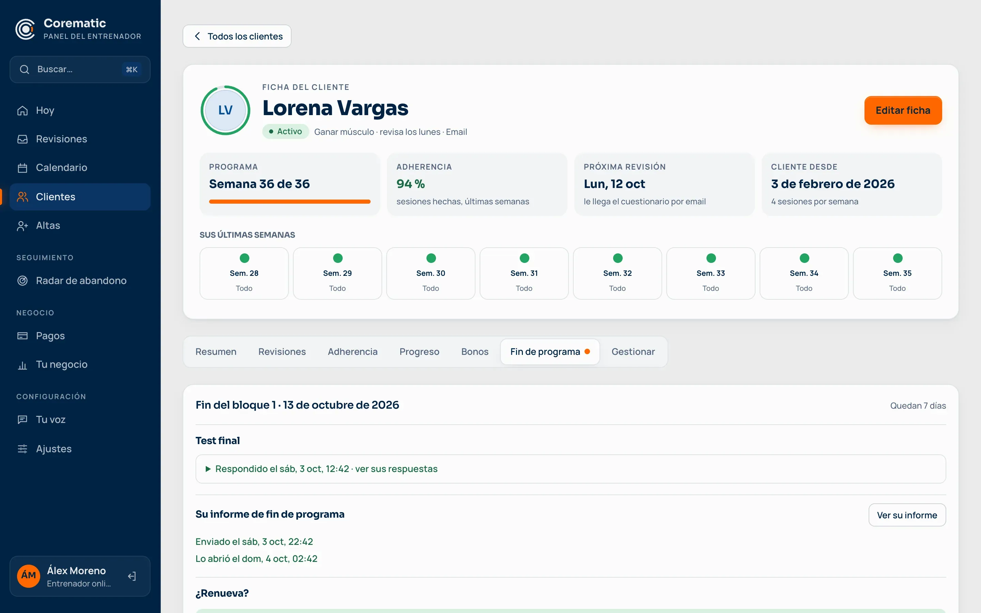The image size is (981, 613).
Task: Click the back chevron in Todos los clientes
Action: click(197, 36)
